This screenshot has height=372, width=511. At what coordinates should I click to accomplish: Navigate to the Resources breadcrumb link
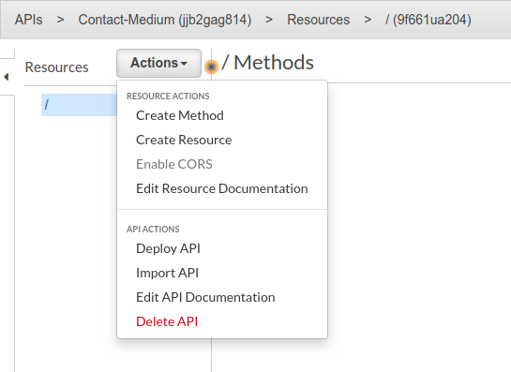[319, 20]
